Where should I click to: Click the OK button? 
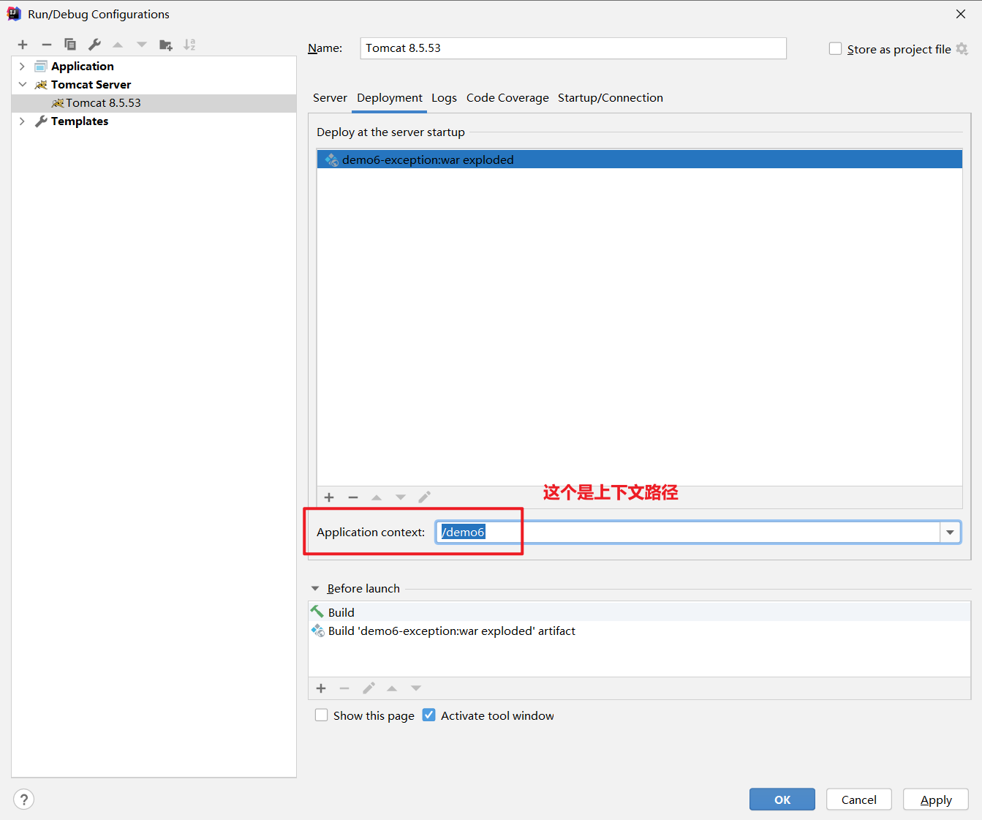point(782,800)
